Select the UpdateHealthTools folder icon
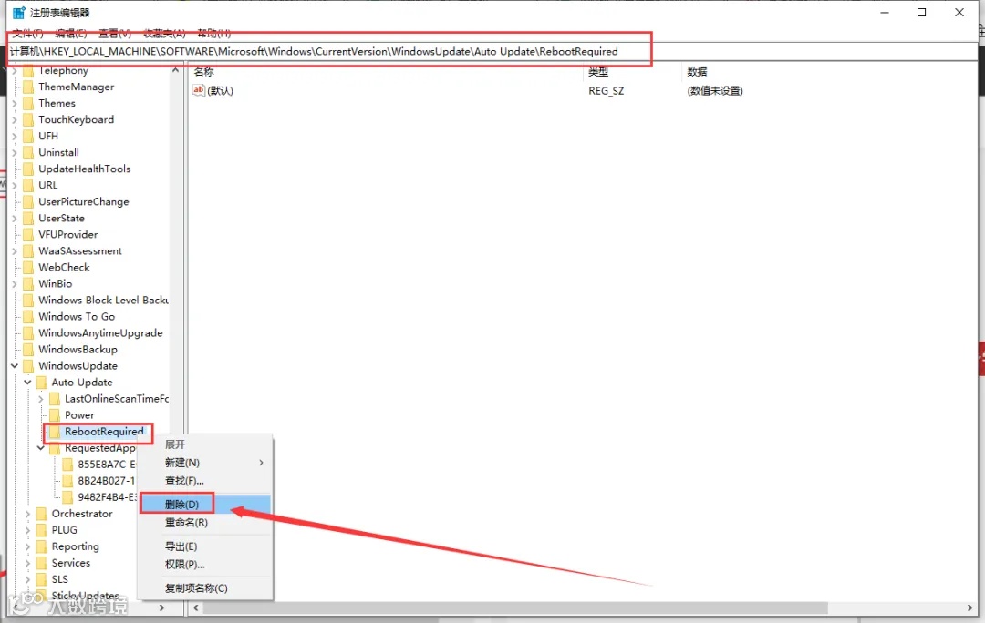The height and width of the screenshot is (623, 985). tap(27, 169)
